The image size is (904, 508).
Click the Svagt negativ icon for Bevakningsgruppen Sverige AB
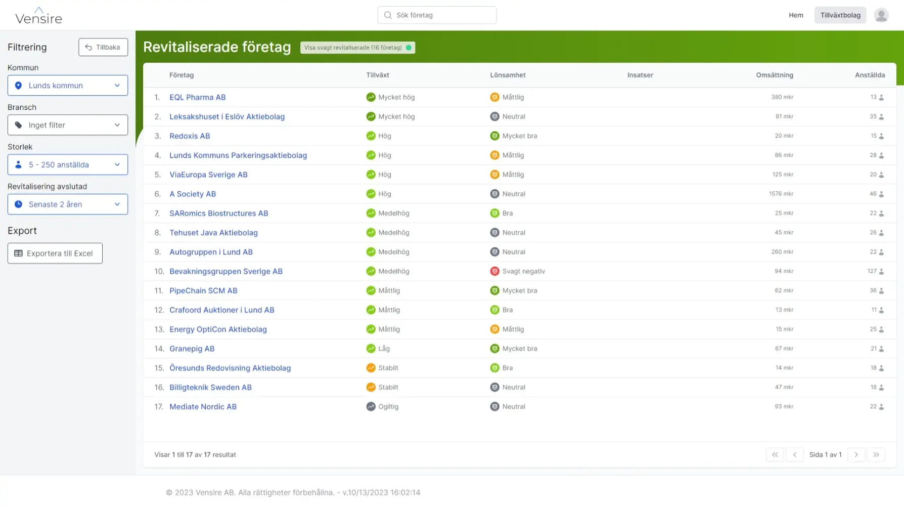pos(494,271)
